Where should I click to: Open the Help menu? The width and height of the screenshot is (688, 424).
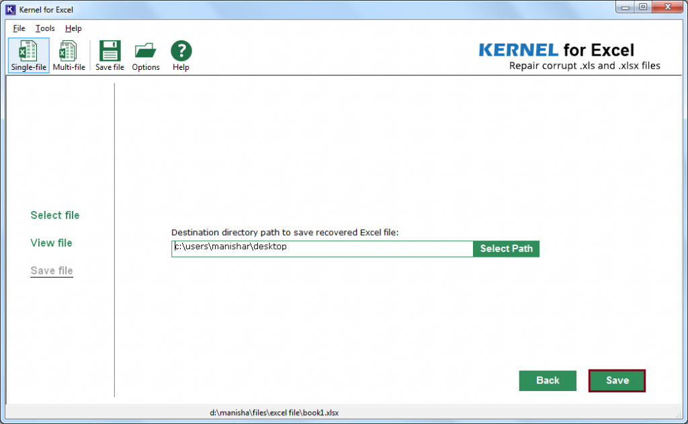click(73, 28)
